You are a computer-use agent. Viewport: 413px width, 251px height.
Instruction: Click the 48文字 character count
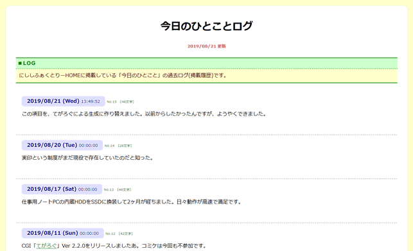click(x=127, y=101)
